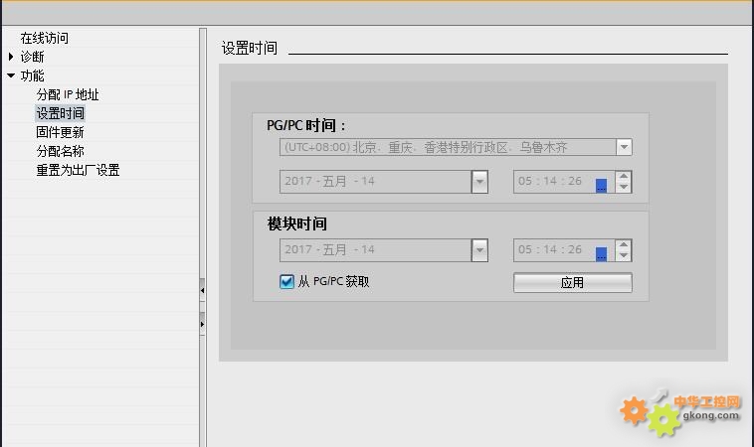Click the 应用 button

573,282
